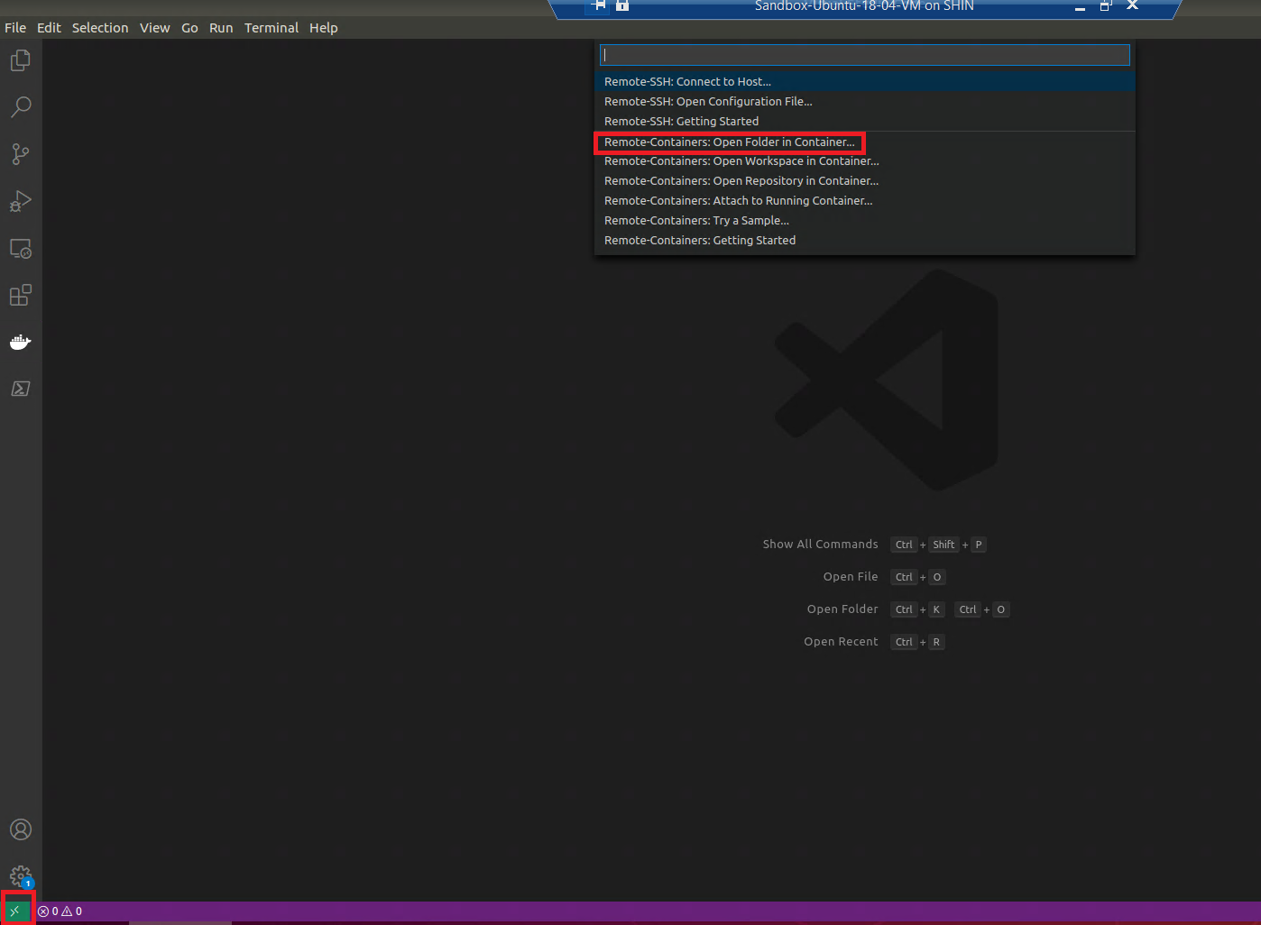Open the Help menu
The width and height of the screenshot is (1261, 925).
(324, 28)
